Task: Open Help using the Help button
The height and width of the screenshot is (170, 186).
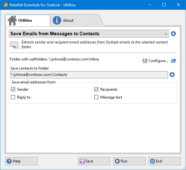Action: click(x=21, y=161)
